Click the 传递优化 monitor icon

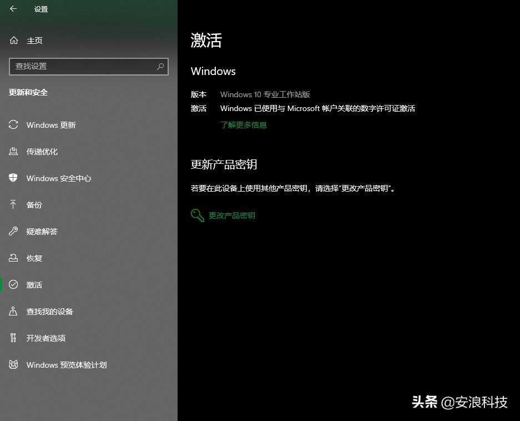coord(13,152)
